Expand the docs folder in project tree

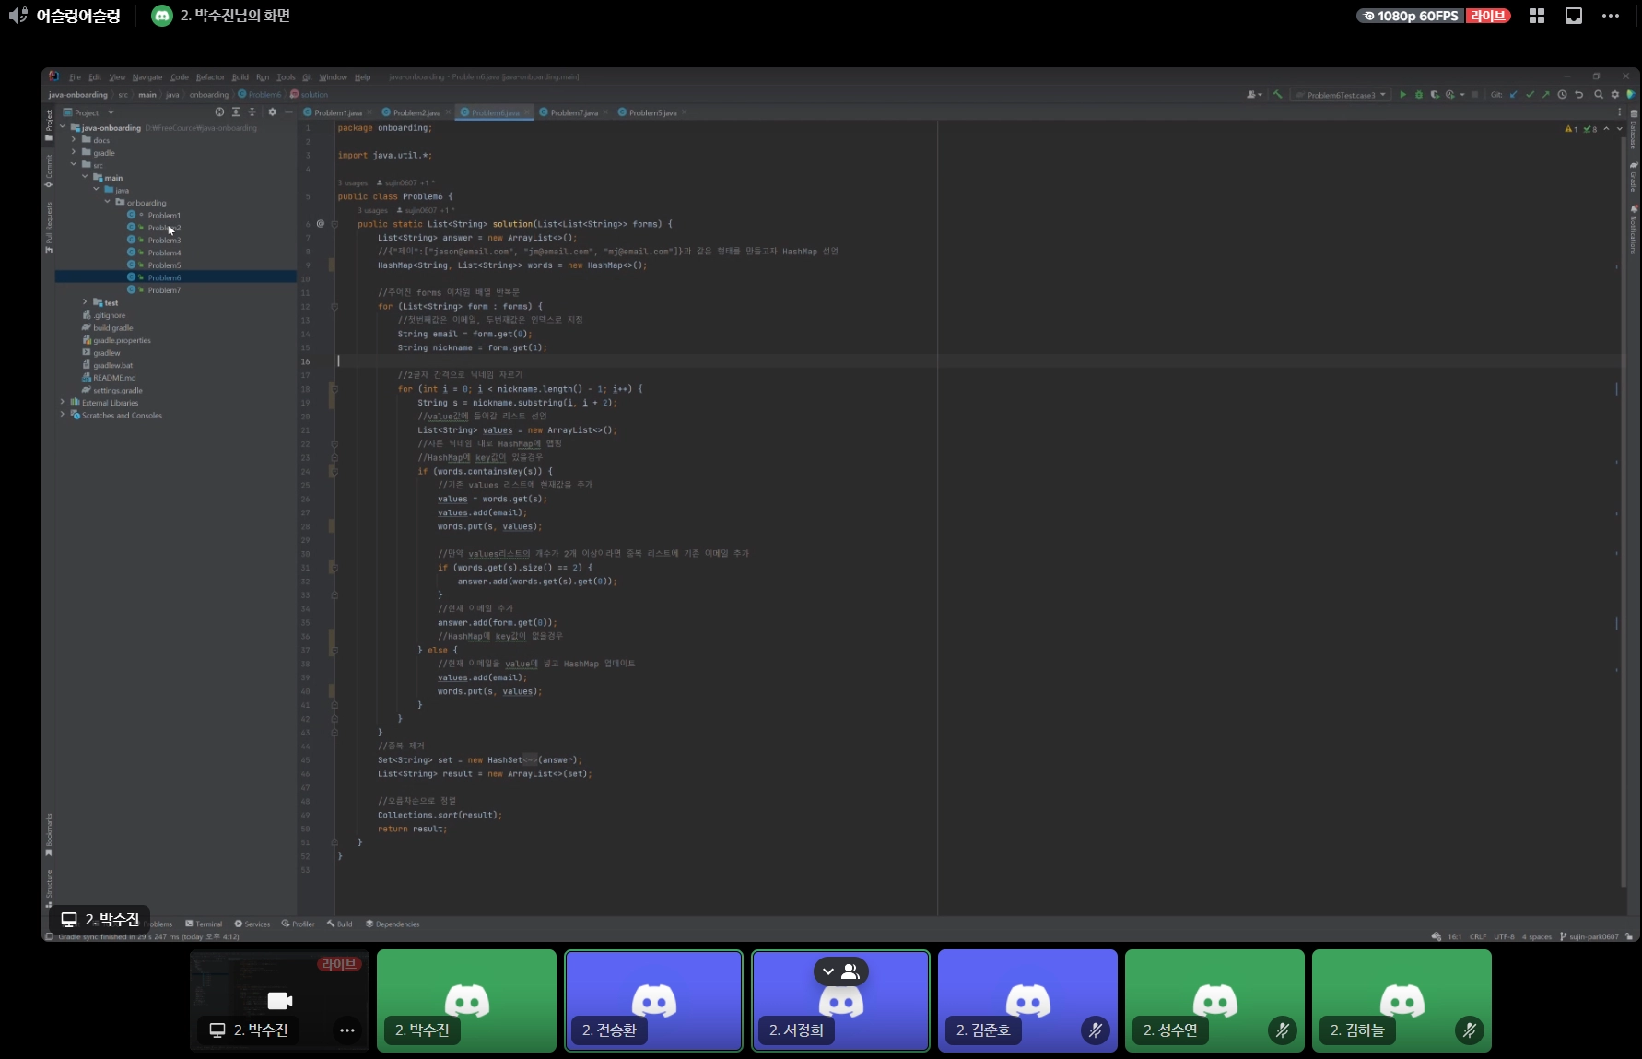click(x=74, y=140)
